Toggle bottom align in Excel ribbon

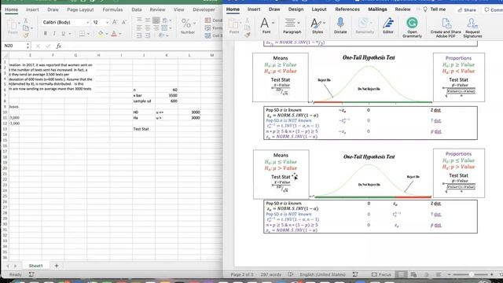click(x=156, y=20)
